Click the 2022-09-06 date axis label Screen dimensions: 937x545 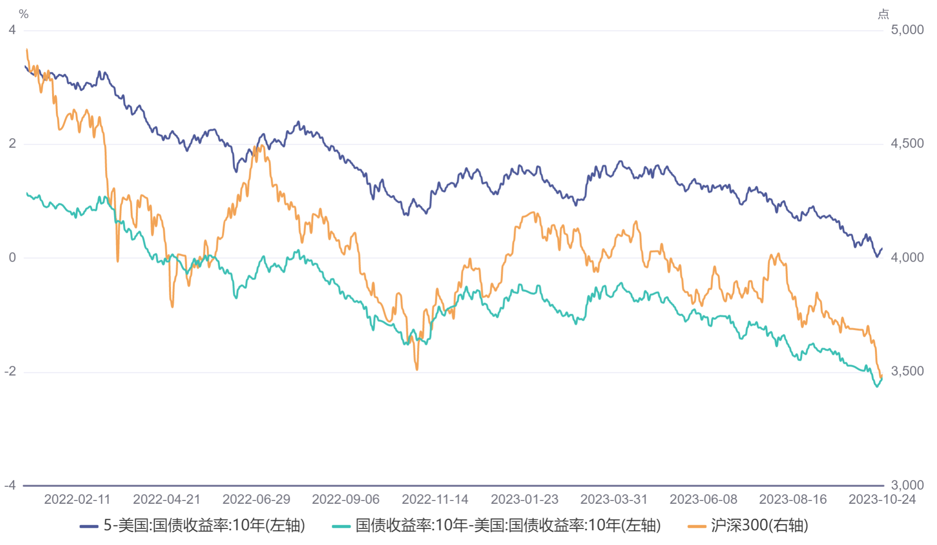click(x=345, y=500)
